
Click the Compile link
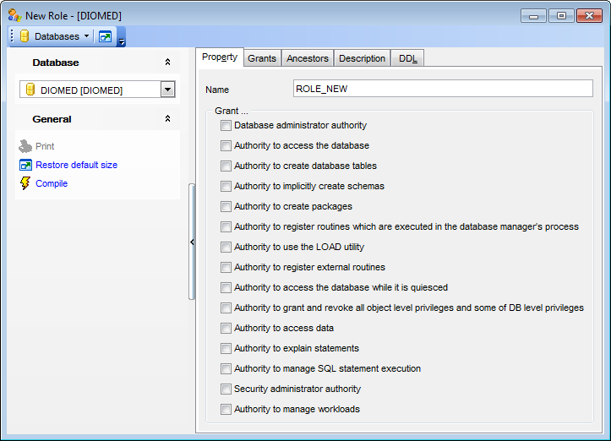point(52,183)
